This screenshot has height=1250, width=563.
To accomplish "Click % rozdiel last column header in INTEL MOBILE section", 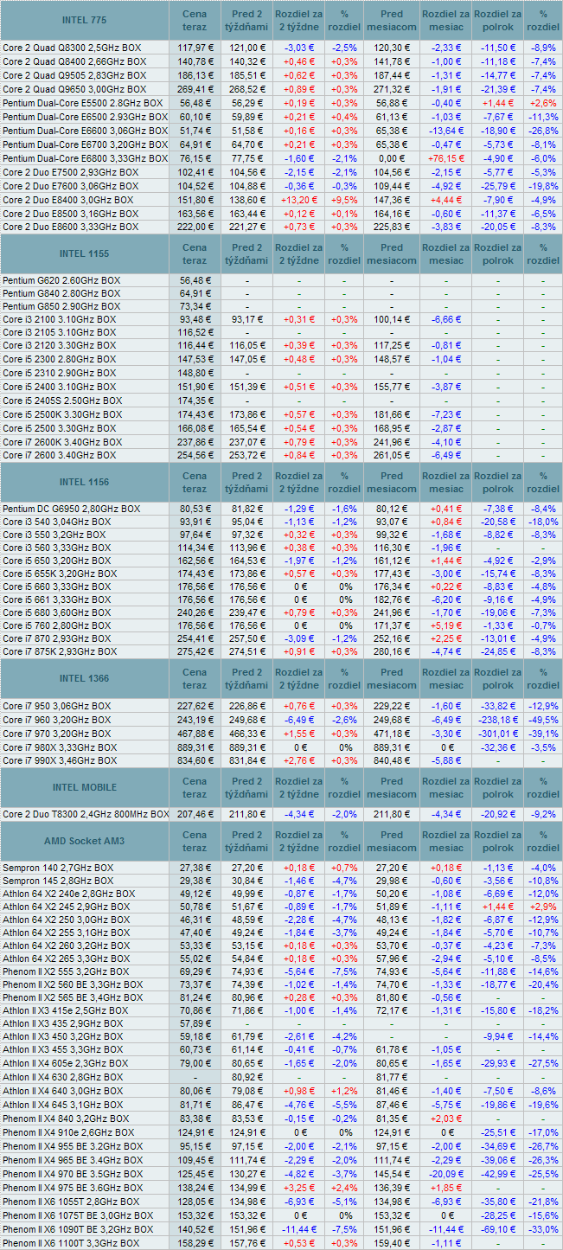I will (x=542, y=788).
